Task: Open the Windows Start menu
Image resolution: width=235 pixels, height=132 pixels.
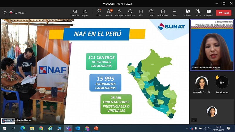Action: coord(4,128)
